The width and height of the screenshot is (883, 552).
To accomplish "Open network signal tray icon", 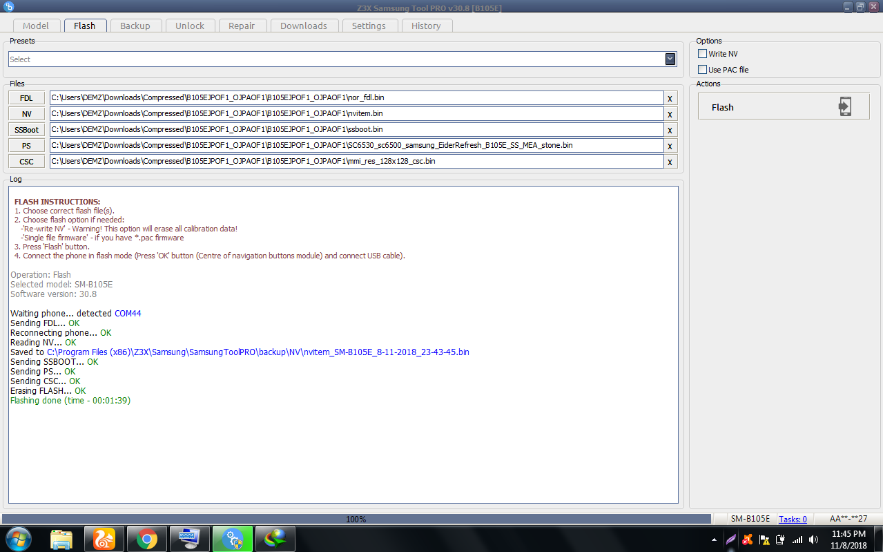I will (x=797, y=540).
